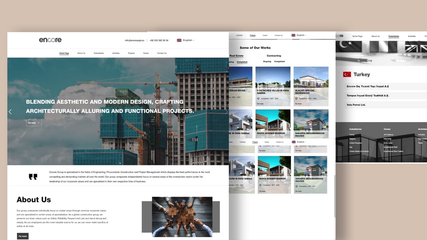Open Tempus İnşaat Enerji Taahhüt A.Ş. row

386,96
